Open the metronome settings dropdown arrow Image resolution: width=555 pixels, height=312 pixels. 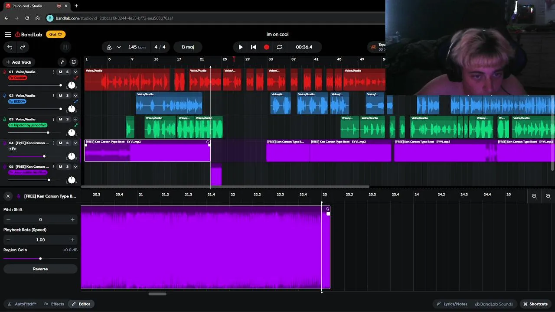tap(119, 47)
